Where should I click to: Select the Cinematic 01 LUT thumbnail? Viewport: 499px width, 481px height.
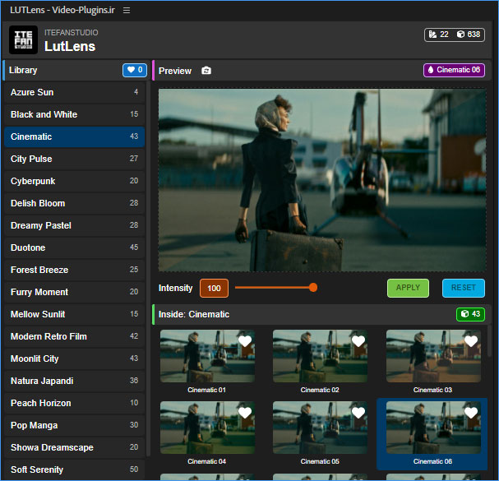[207, 356]
